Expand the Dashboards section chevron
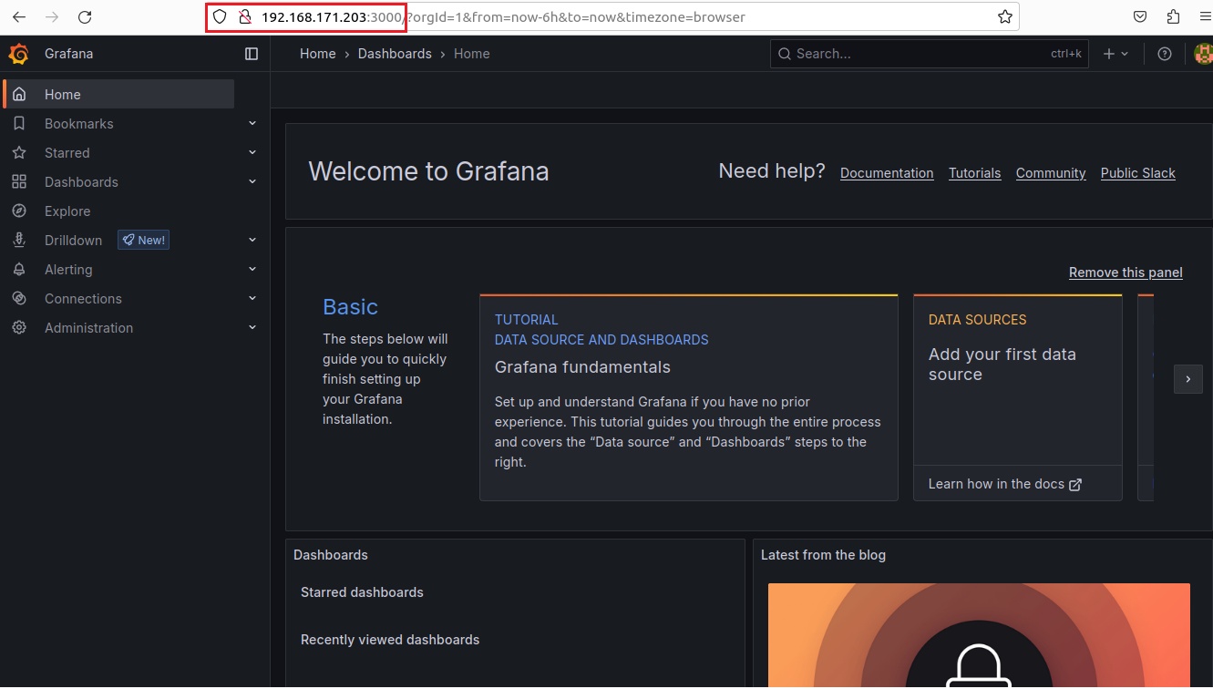Screen dimensions: 1213x689 tap(252, 182)
